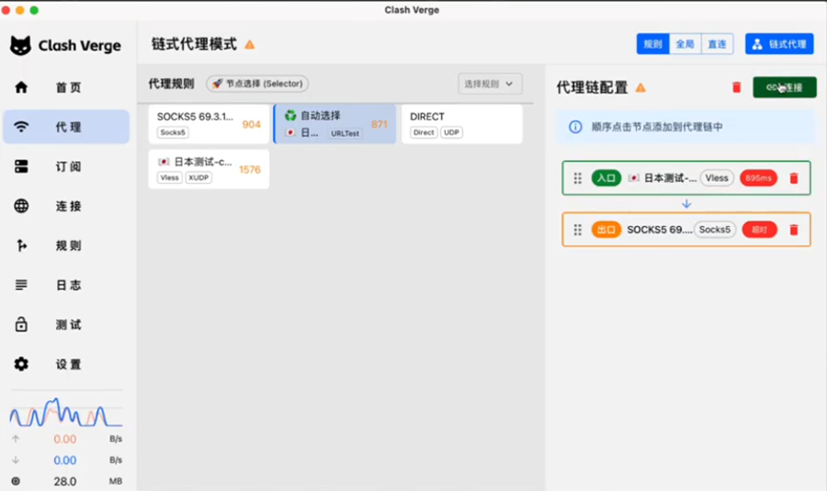Open the 节点选择 (Selector) group chip

coord(257,84)
